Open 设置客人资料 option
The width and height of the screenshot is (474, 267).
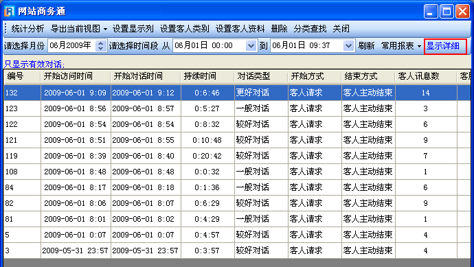click(240, 29)
